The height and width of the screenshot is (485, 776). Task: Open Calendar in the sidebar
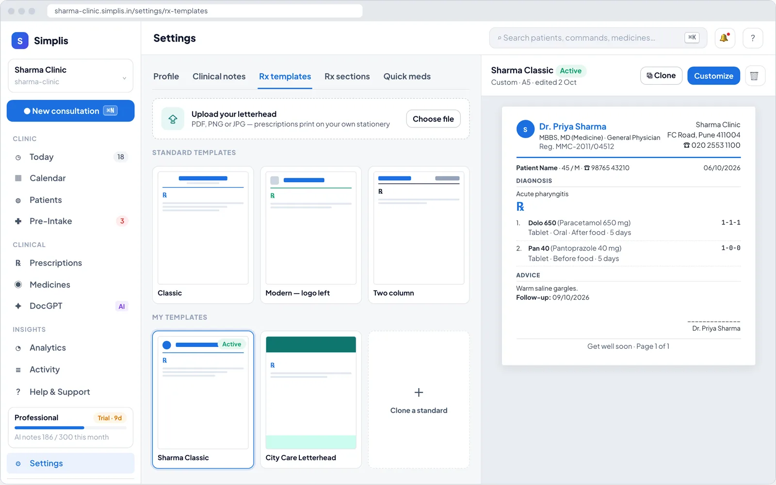(x=70, y=178)
